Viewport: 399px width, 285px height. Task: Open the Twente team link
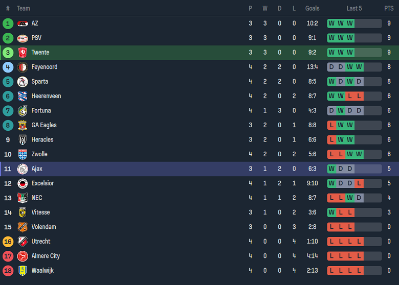tap(40, 53)
